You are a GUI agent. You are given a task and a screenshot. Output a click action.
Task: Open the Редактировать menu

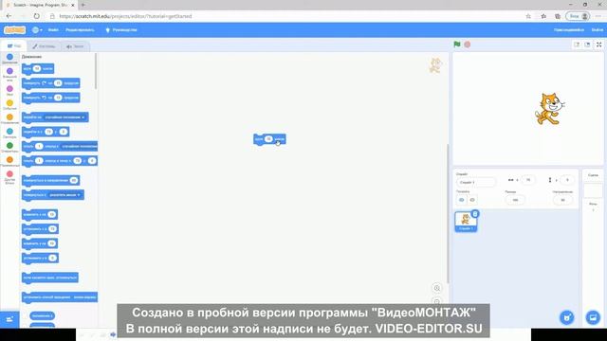pos(80,29)
